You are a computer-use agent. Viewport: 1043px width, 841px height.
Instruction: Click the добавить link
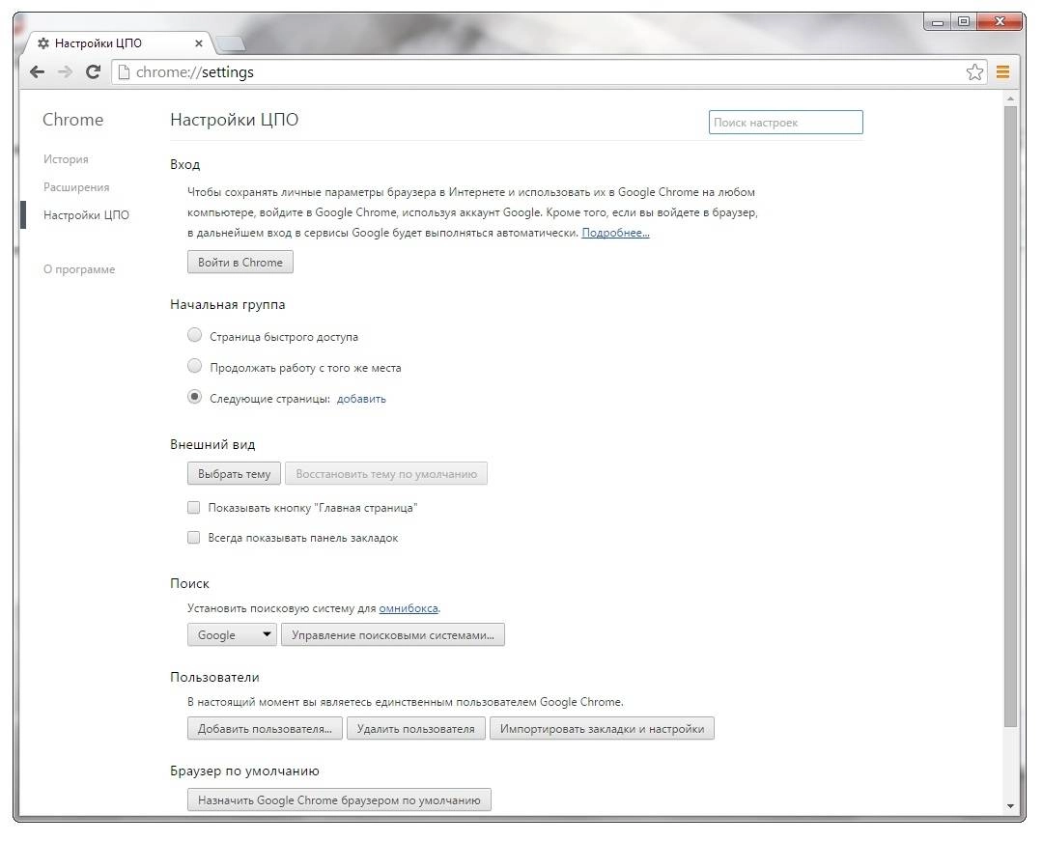pyautogui.click(x=361, y=399)
